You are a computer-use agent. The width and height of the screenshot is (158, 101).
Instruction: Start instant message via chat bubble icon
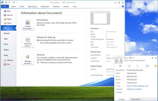pyautogui.click(x=129, y=66)
